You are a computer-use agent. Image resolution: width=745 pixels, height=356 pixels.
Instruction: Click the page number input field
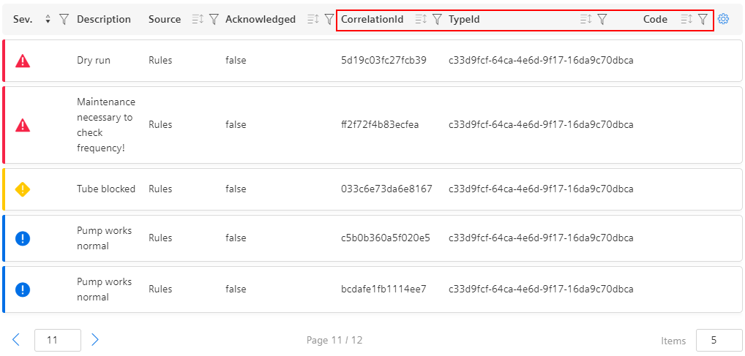58,340
